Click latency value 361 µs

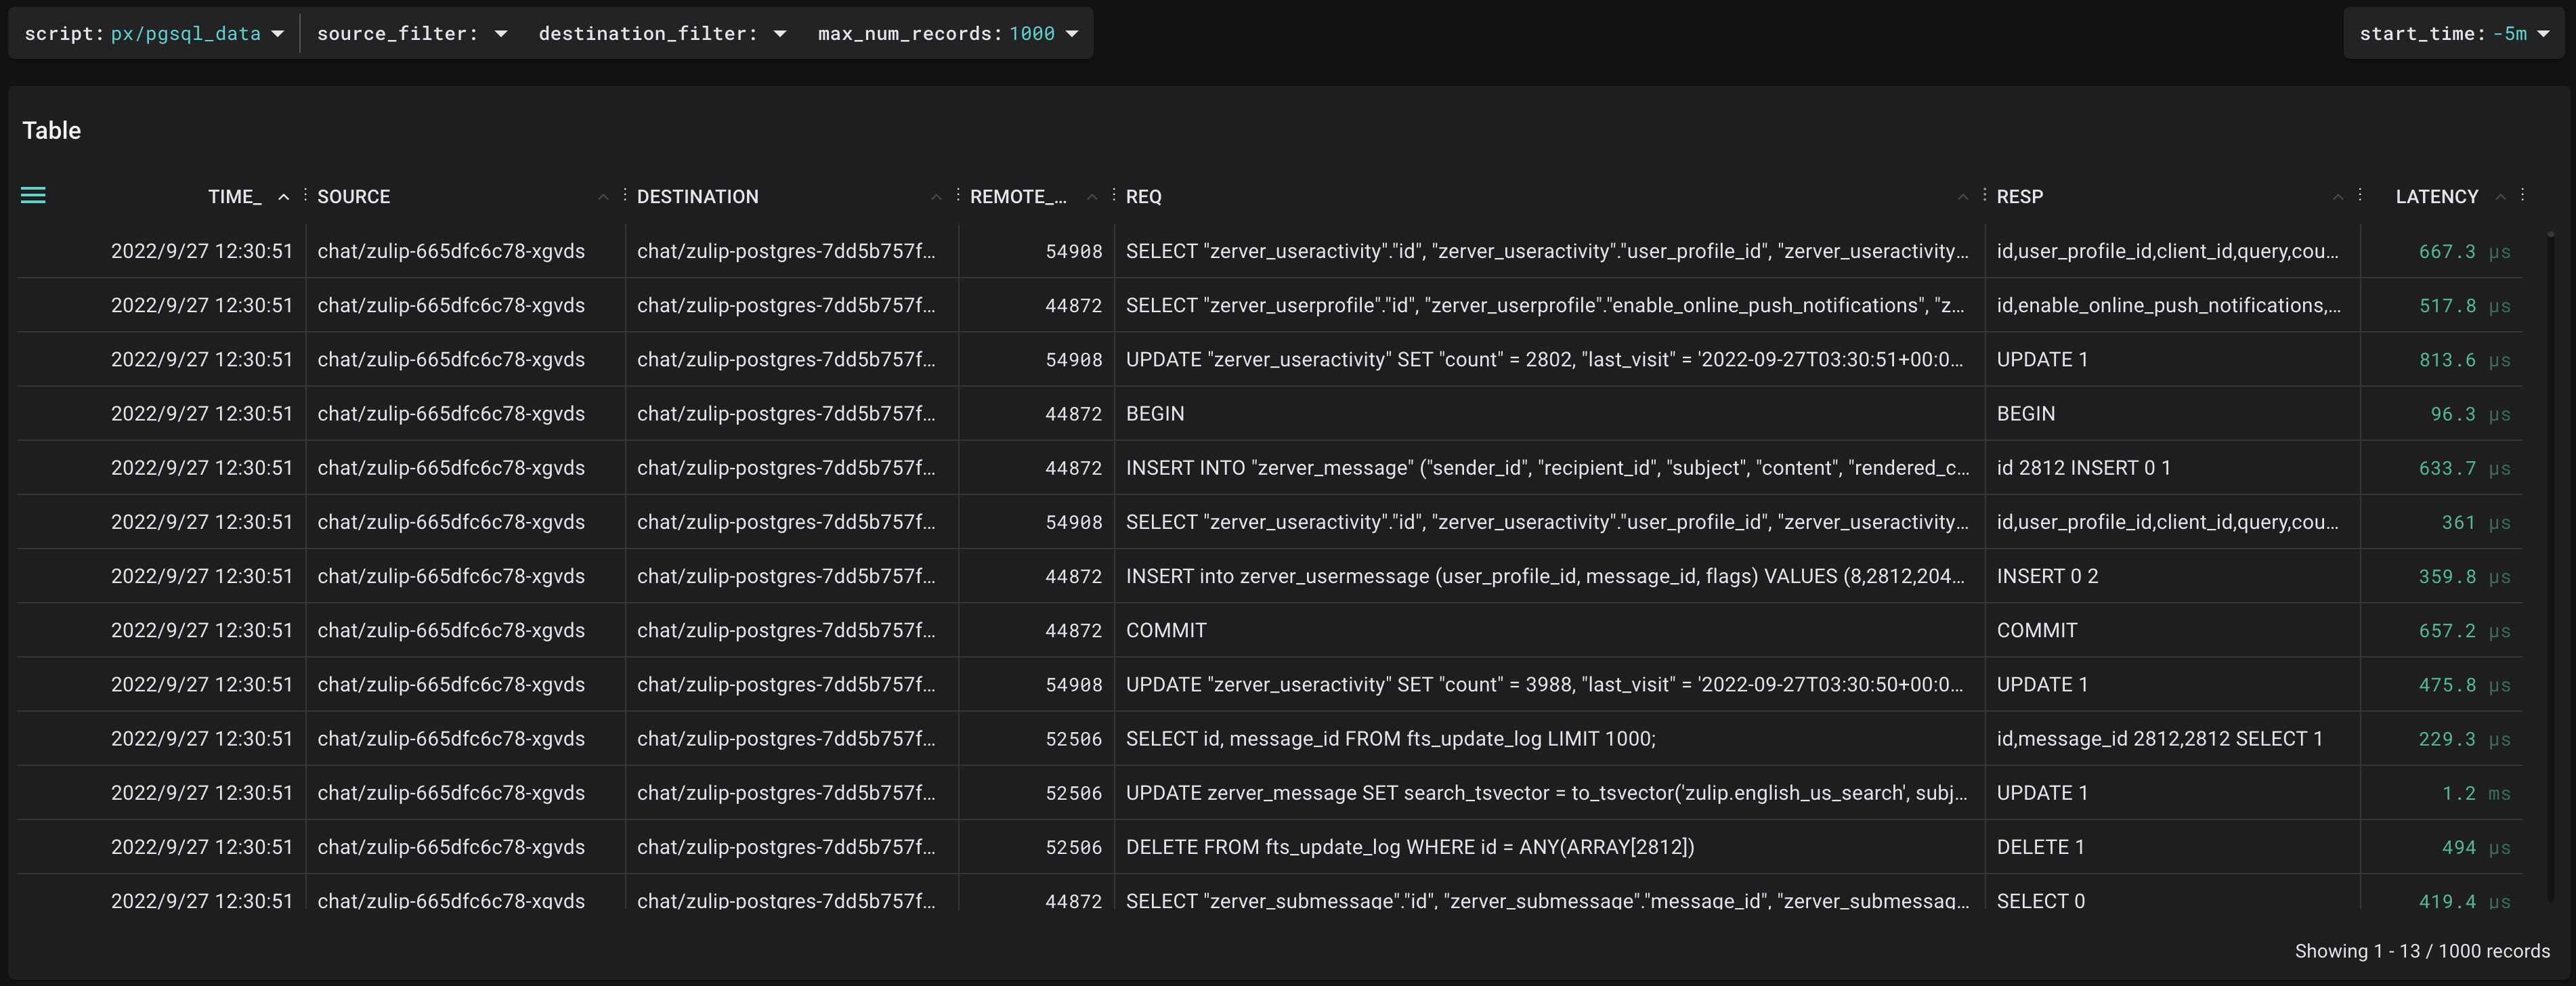(2476, 523)
